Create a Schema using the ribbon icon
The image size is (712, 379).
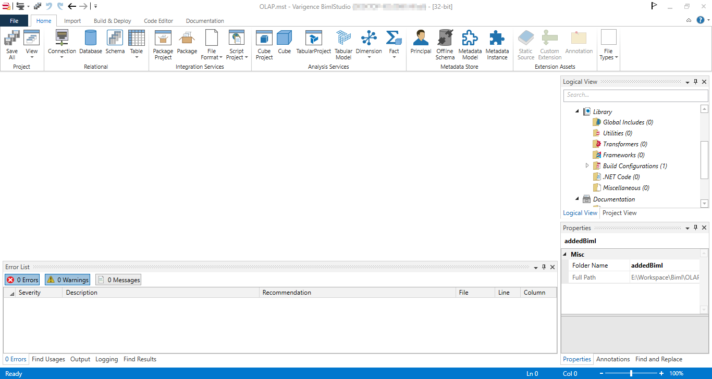pos(115,42)
